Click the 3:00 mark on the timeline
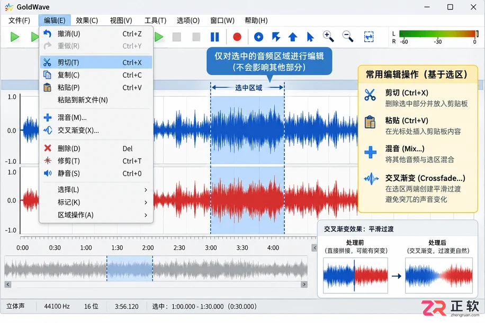 pyautogui.click(x=211, y=247)
